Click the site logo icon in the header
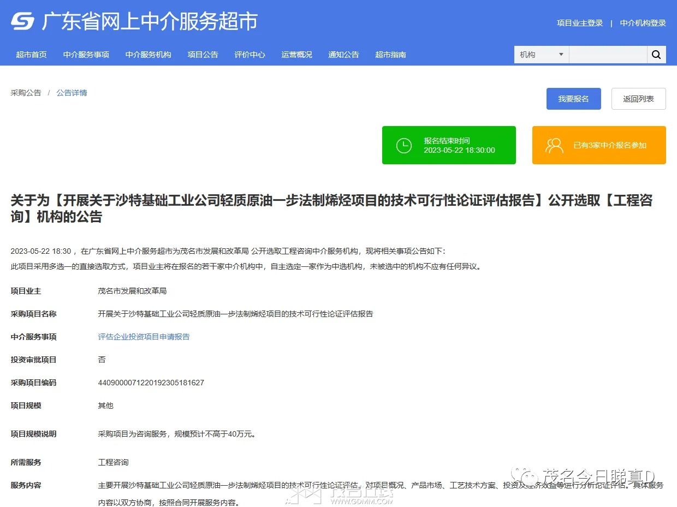 (x=23, y=21)
